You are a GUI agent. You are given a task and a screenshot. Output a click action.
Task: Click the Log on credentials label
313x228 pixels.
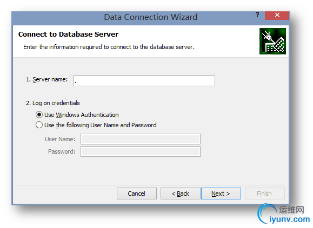(x=52, y=103)
